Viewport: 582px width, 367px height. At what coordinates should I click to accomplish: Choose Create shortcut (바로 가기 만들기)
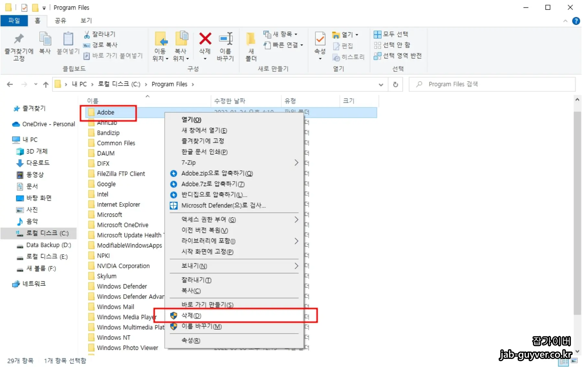(234, 305)
